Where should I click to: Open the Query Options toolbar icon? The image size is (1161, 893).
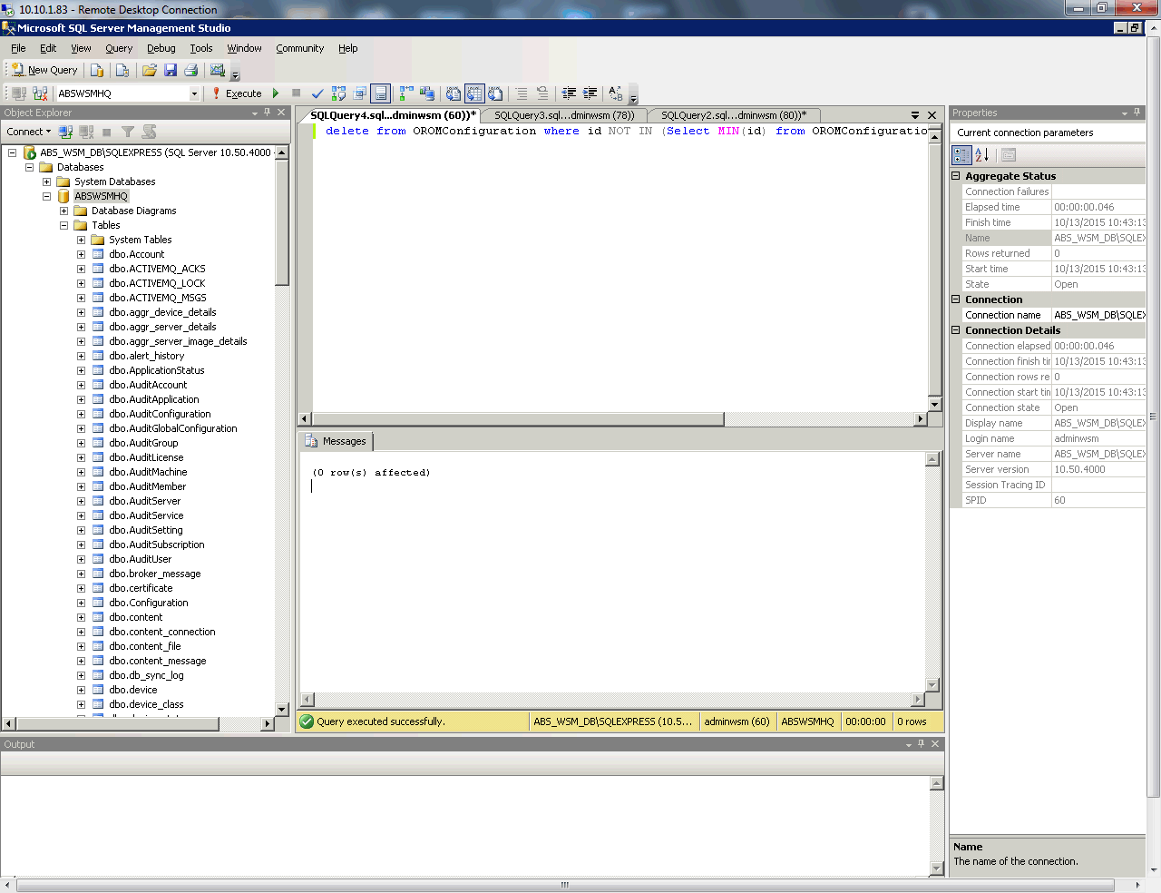[x=360, y=93]
